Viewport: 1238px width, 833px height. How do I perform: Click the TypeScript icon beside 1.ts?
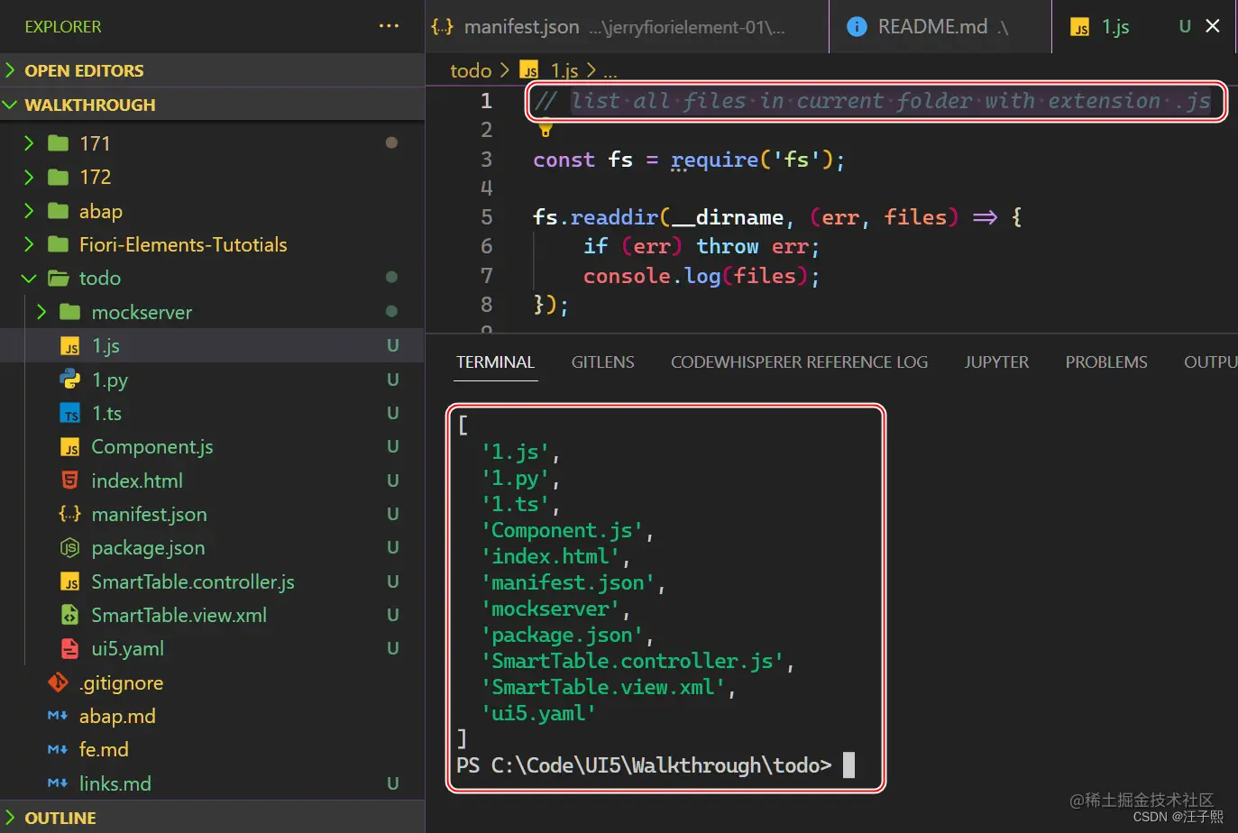pyautogui.click(x=70, y=414)
